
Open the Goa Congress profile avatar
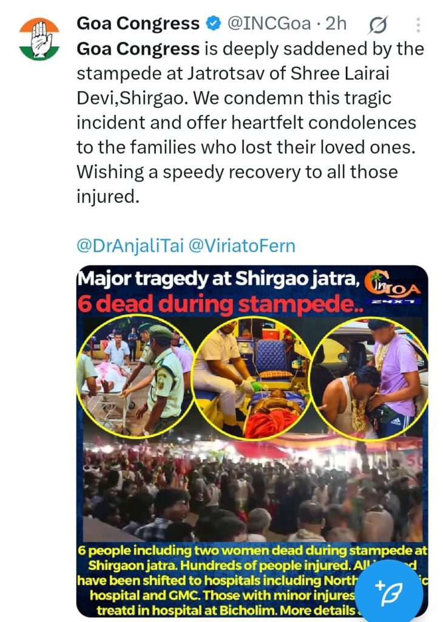point(39,39)
